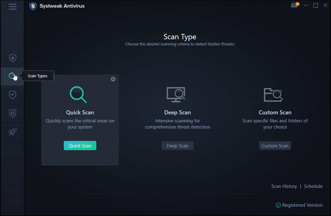
Task: Click the Quick Scan card title
Action: coord(80,113)
